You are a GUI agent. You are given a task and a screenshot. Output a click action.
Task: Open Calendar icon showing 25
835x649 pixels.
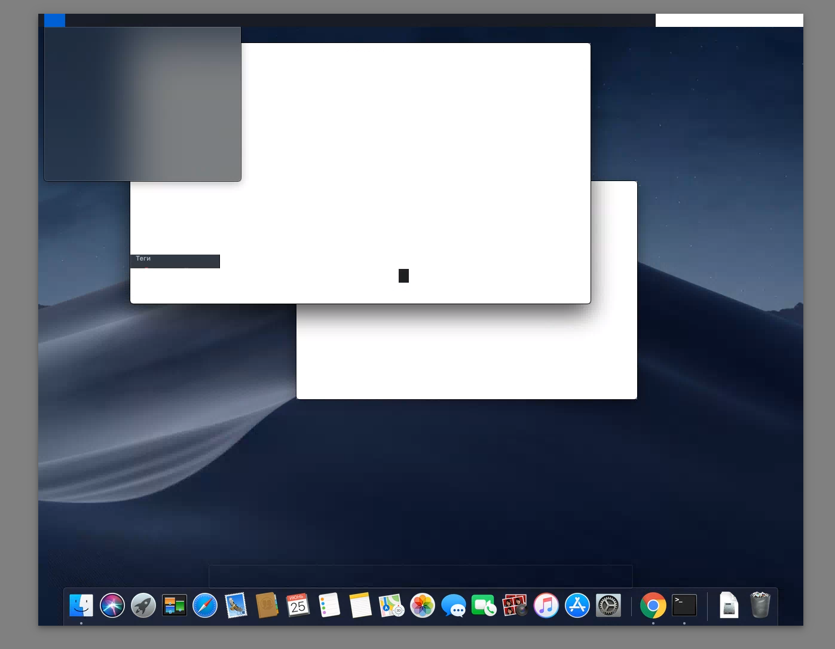298,605
